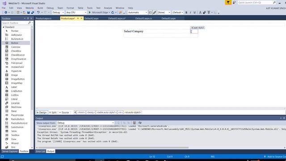Open the Analyze menu
This screenshot has height=161, width=286.
108,8
